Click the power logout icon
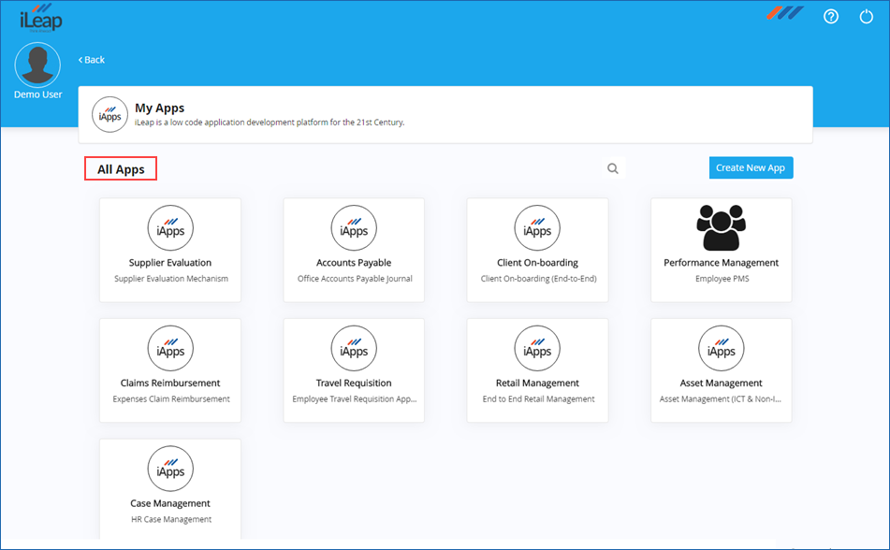Image resolution: width=890 pixels, height=550 pixels. 867,17
